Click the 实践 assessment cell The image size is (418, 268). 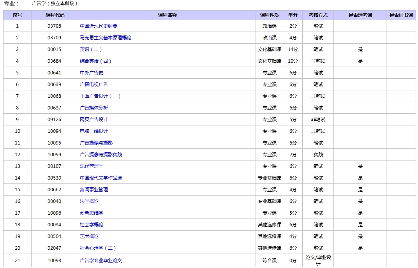pos(318,155)
